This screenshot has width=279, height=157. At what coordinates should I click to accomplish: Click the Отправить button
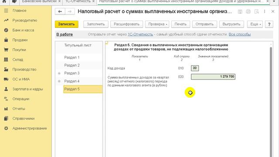click(204, 24)
